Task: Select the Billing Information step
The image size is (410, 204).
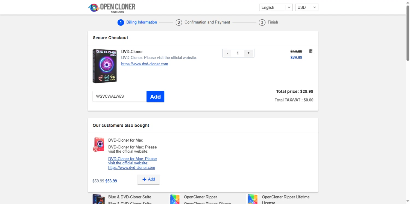Action: click(x=137, y=22)
